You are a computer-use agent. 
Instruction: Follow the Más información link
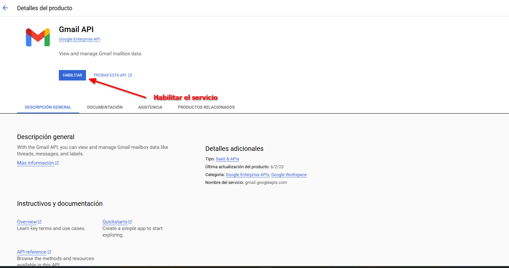click(35, 163)
